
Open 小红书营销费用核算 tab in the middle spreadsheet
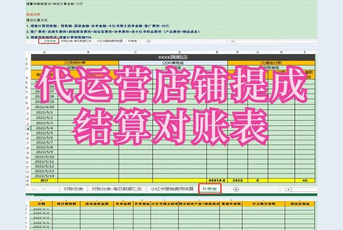pos(172,189)
